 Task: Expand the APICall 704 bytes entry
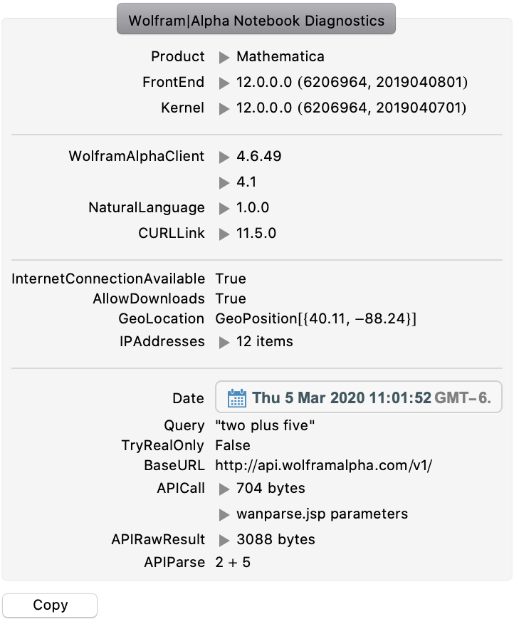[224, 489]
